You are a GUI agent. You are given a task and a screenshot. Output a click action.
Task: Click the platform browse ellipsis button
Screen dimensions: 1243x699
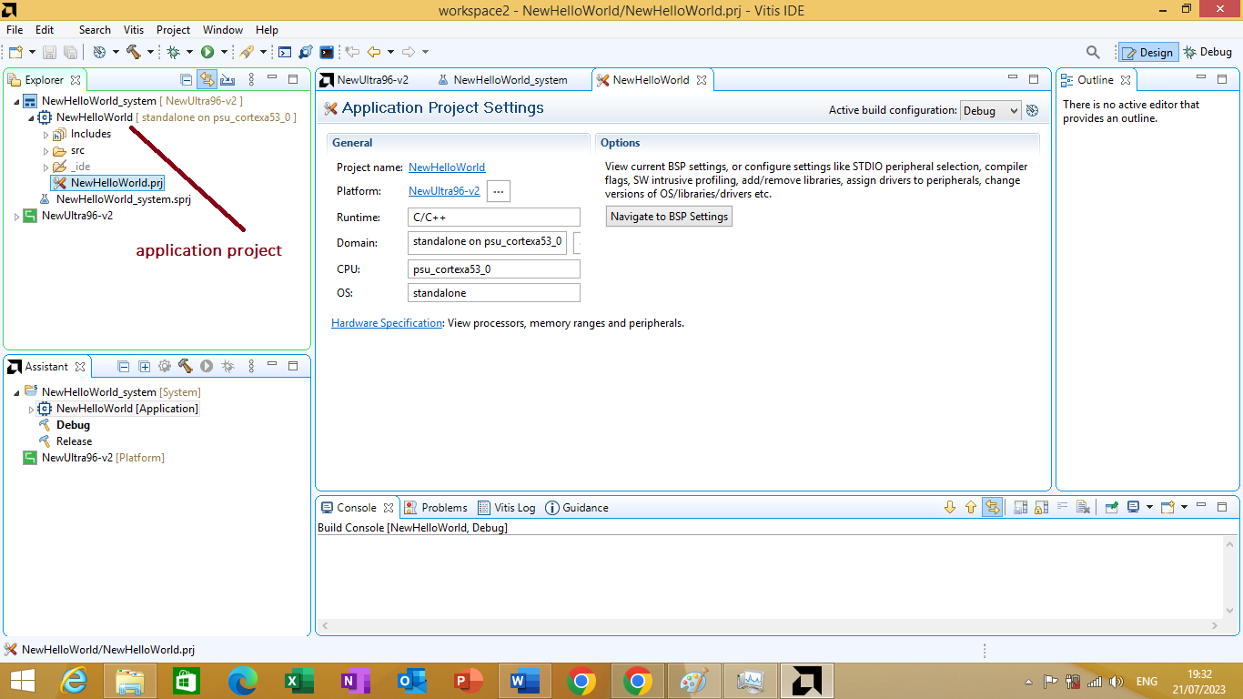click(499, 191)
